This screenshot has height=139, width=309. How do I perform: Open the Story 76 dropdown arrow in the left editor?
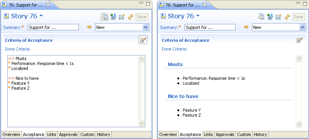[x=41, y=16]
